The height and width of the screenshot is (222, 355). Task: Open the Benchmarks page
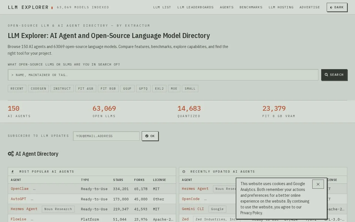[251, 7]
